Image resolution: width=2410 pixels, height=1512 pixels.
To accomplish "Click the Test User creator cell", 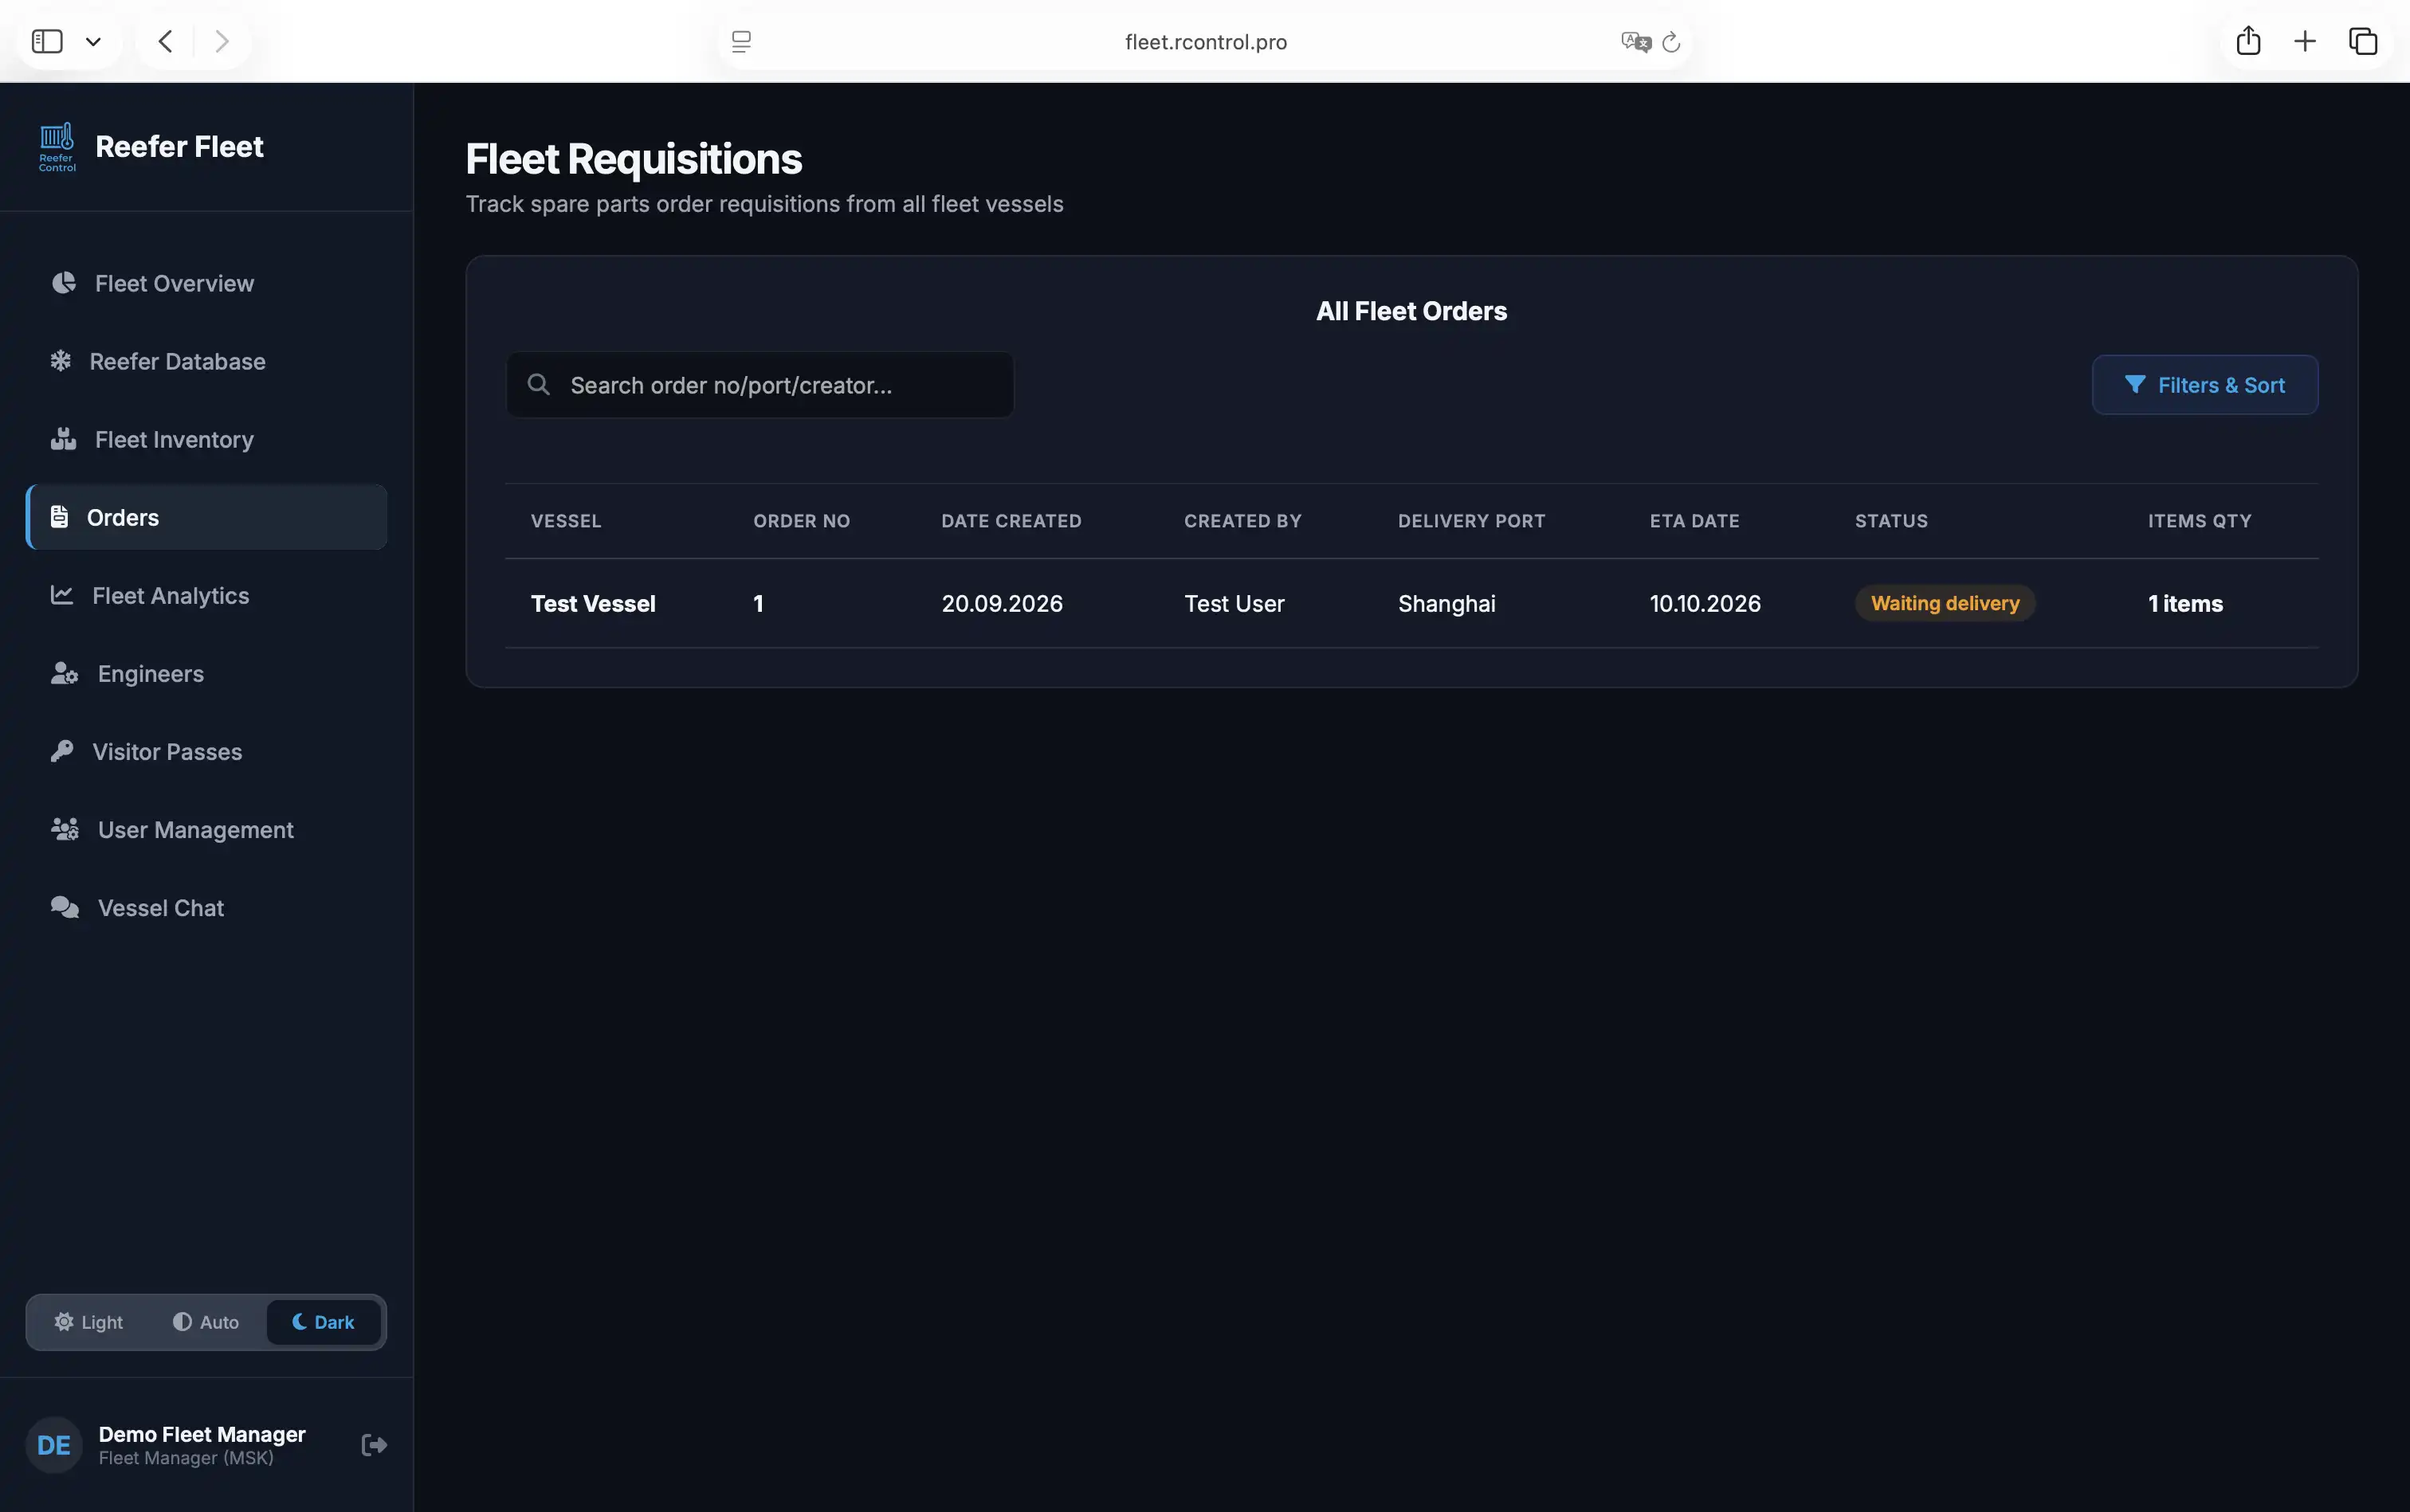I will click(1234, 603).
